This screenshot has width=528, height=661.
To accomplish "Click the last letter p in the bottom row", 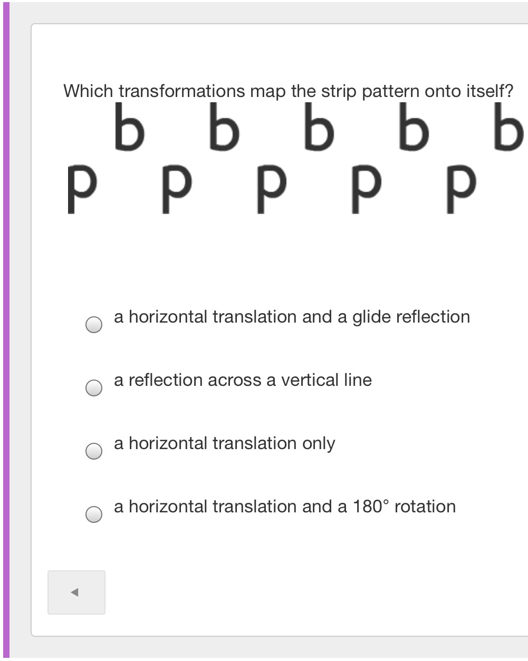I will (462, 189).
